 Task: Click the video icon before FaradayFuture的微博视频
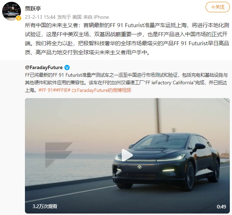coord(74,90)
